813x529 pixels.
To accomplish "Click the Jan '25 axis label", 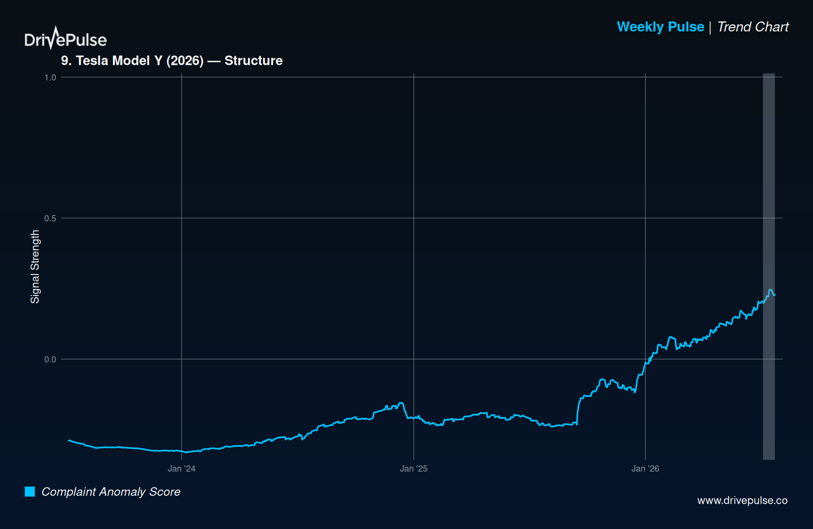I will (x=414, y=468).
